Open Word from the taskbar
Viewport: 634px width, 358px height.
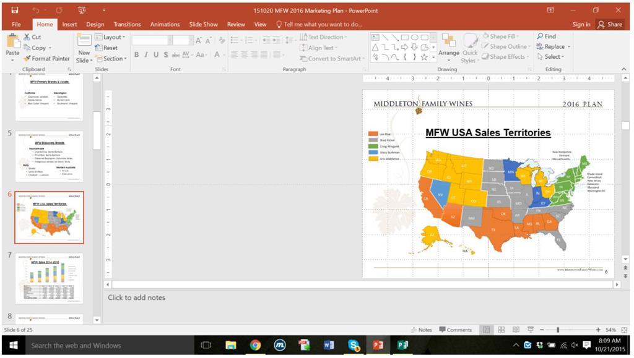(x=329, y=345)
